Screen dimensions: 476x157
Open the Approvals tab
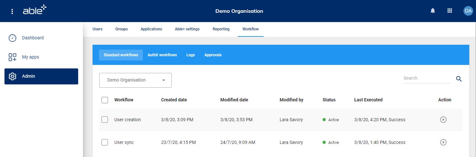pyautogui.click(x=213, y=55)
